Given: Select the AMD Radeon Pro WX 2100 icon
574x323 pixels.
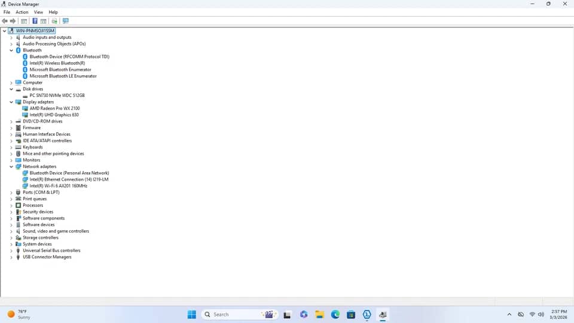Looking at the screenshot, I should [x=25, y=108].
